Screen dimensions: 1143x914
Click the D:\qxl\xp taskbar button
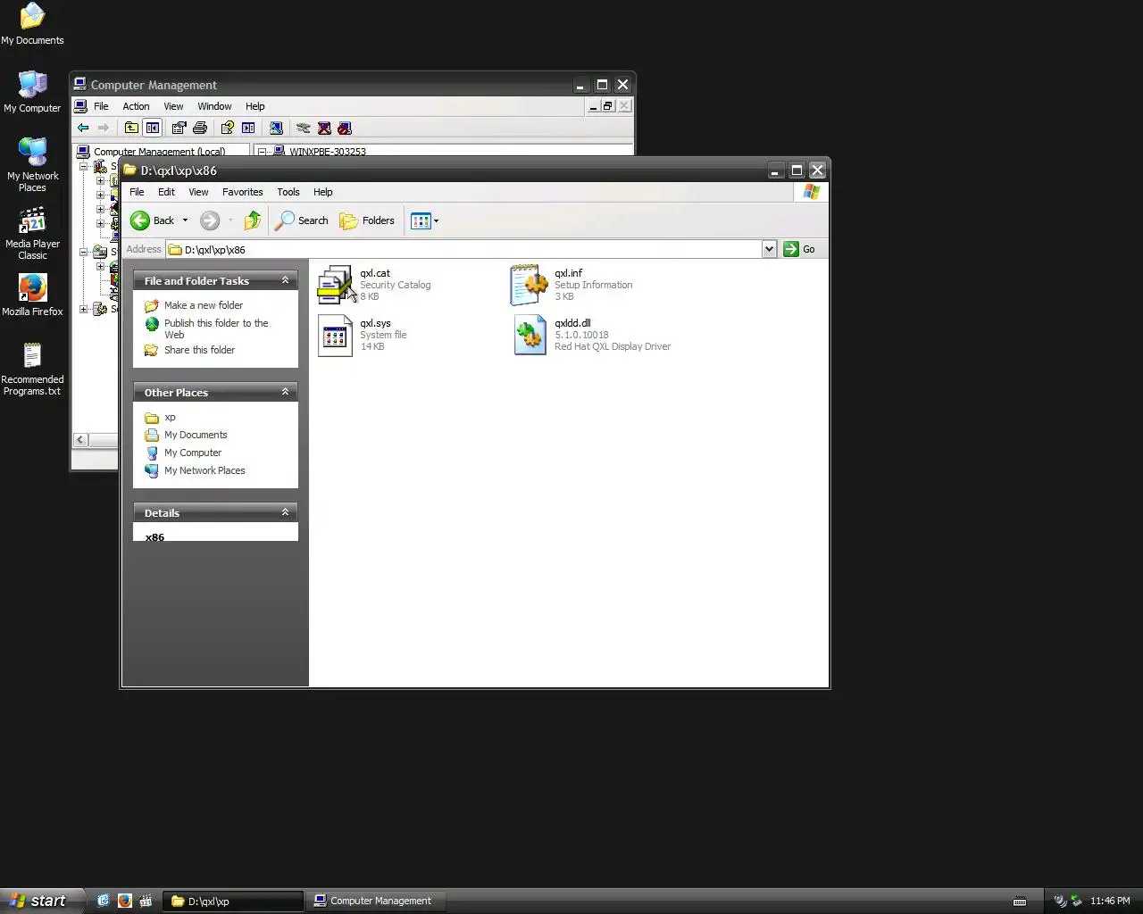[233, 901]
